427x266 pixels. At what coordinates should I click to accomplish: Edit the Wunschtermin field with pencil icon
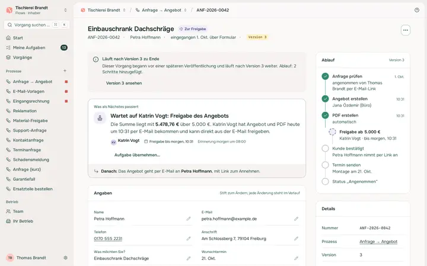point(296,258)
